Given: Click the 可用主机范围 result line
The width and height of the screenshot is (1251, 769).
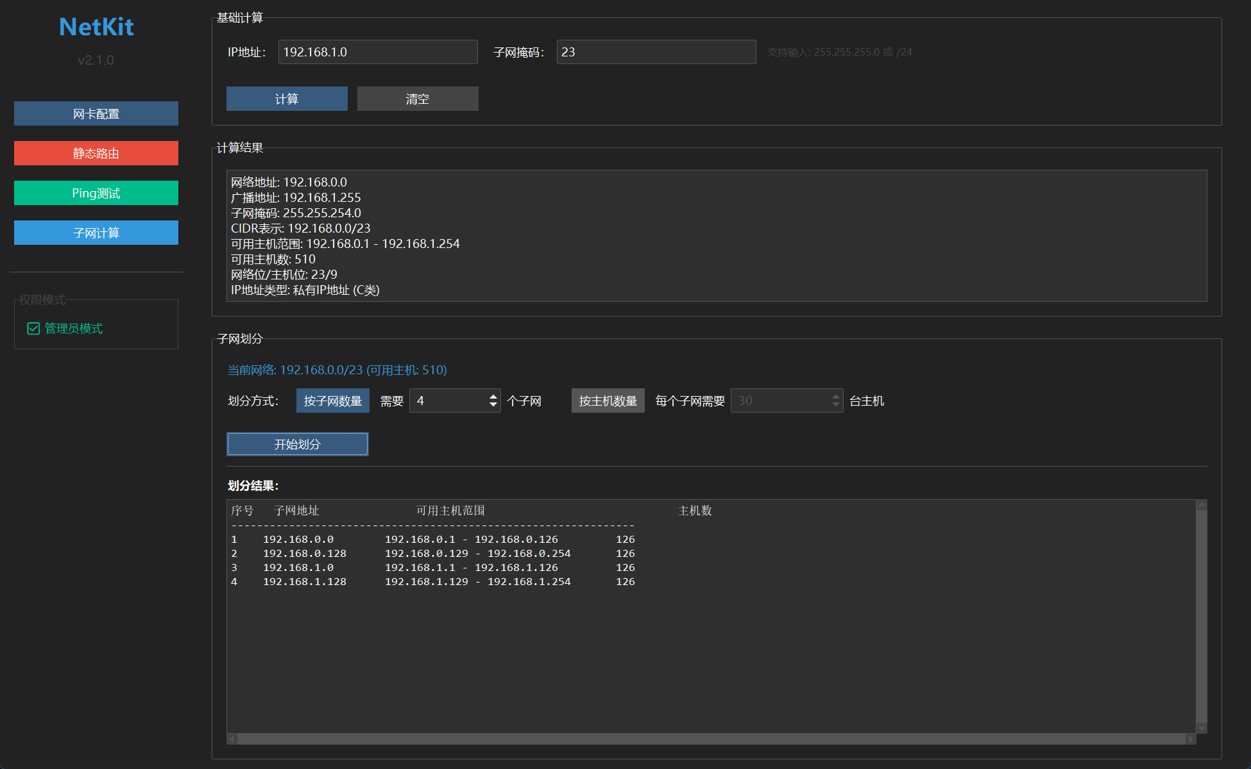Looking at the screenshot, I should [345, 244].
